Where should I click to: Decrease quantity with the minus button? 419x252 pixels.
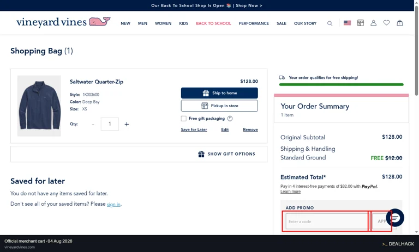click(x=93, y=125)
